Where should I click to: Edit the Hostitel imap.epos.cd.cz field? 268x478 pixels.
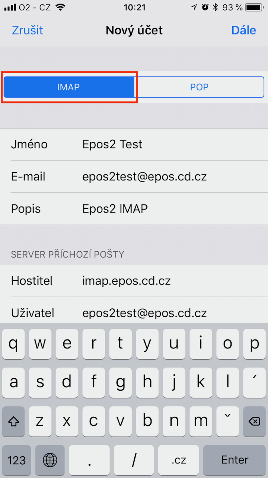click(x=134, y=281)
